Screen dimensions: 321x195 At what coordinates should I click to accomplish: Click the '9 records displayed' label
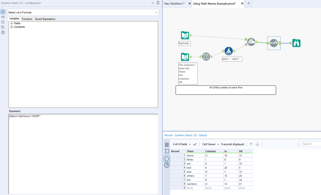233,144
